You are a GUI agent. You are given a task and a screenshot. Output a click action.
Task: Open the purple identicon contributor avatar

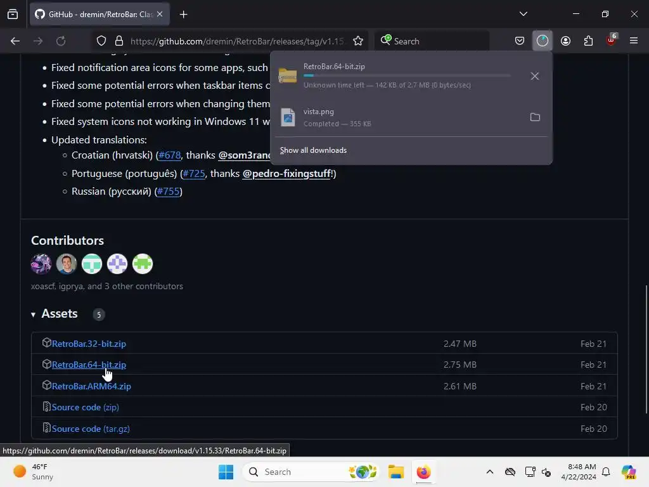[x=117, y=264]
